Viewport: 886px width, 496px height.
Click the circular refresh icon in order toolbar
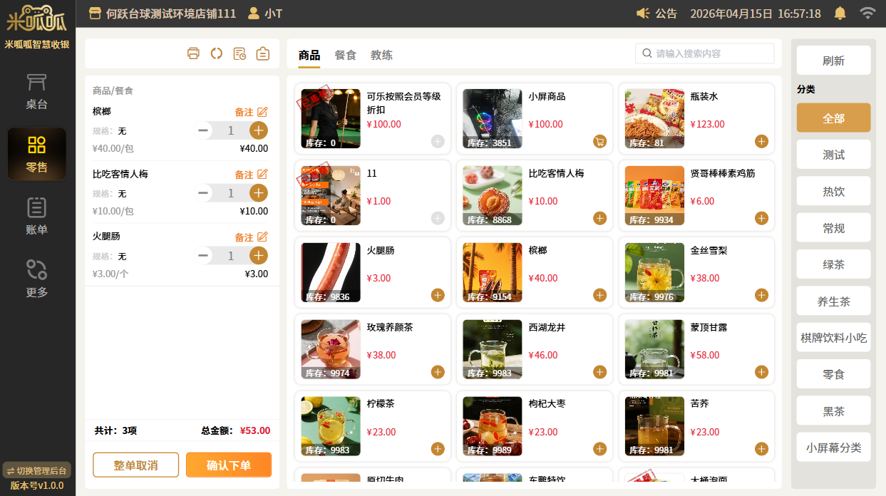tap(217, 53)
